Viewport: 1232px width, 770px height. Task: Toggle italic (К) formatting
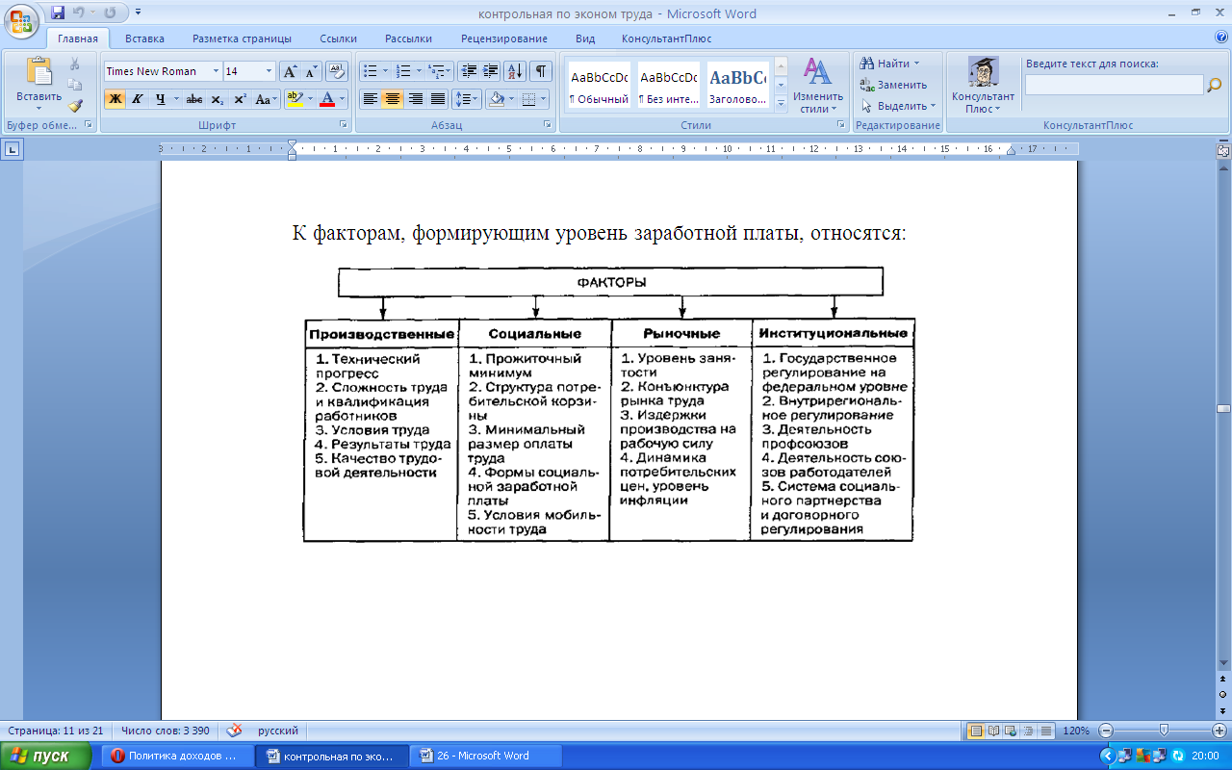pyautogui.click(x=137, y=99)
